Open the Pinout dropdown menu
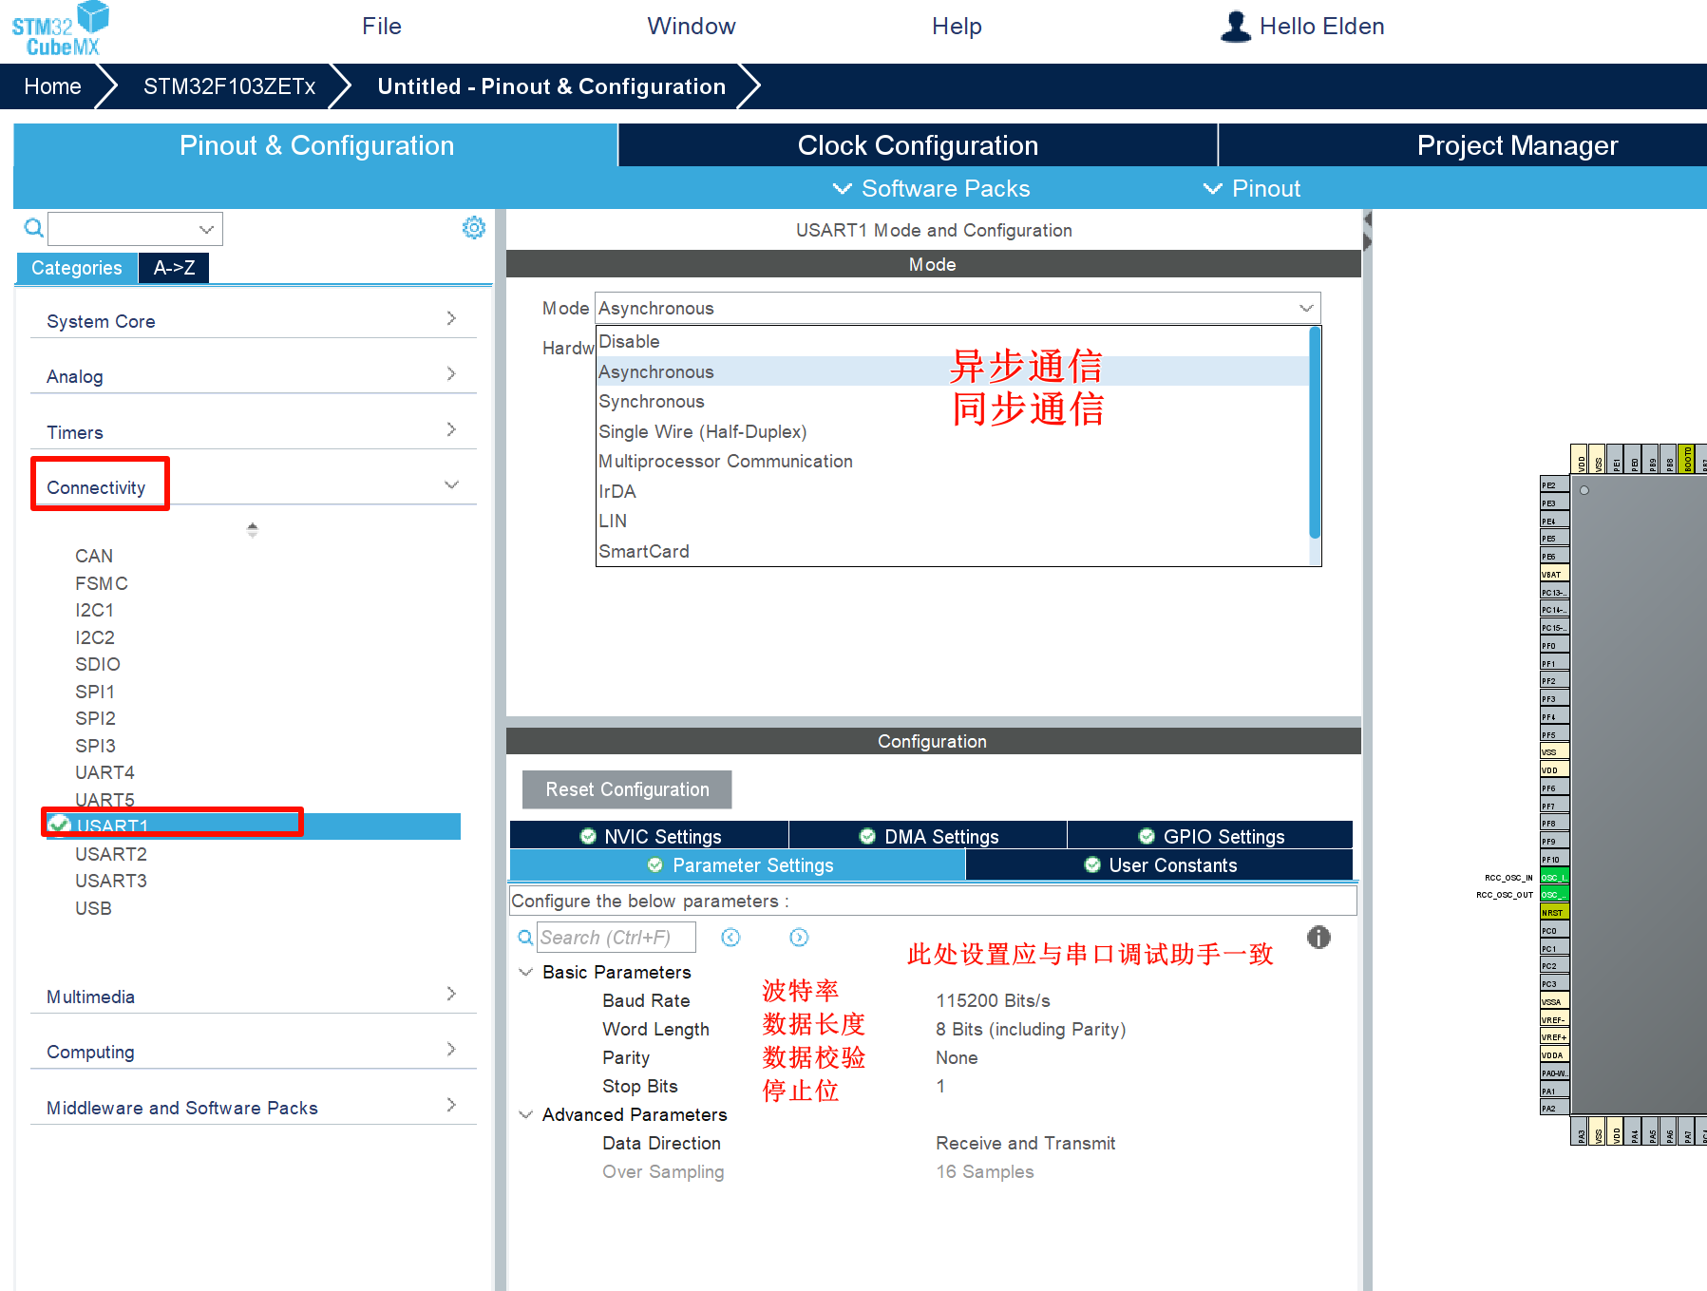Image resolution: width=1707 pixels, height=1291 pixels. tap(1252, 188)
